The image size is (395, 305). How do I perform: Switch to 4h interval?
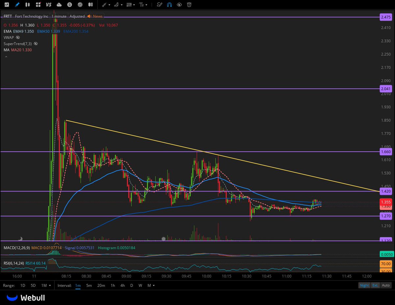[122, 285]
